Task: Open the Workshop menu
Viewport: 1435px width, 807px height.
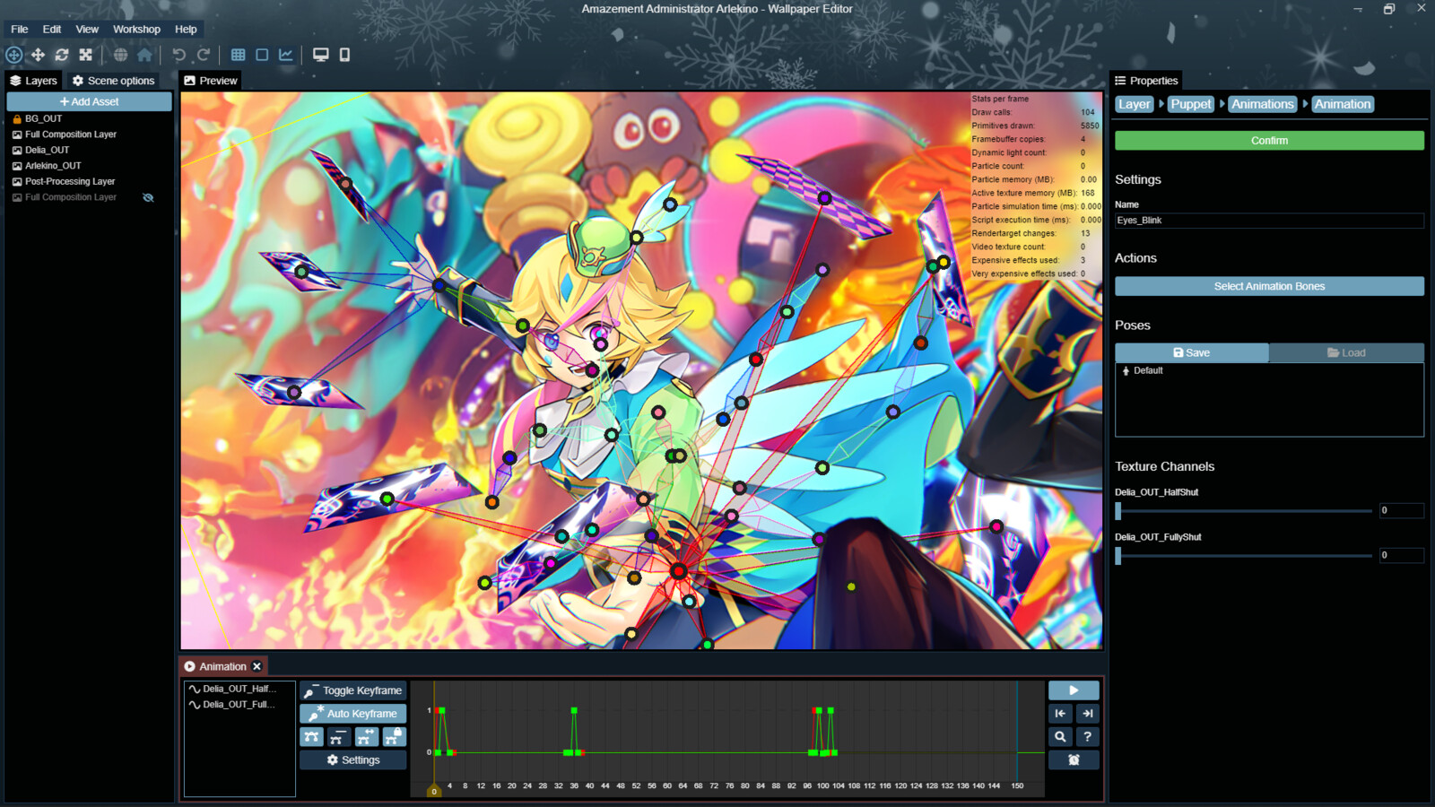Action: click(x=136, y=29)
